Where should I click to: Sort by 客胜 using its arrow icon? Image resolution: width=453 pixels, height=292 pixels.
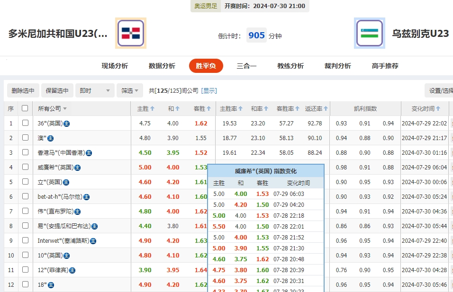(x=208, y=108)
